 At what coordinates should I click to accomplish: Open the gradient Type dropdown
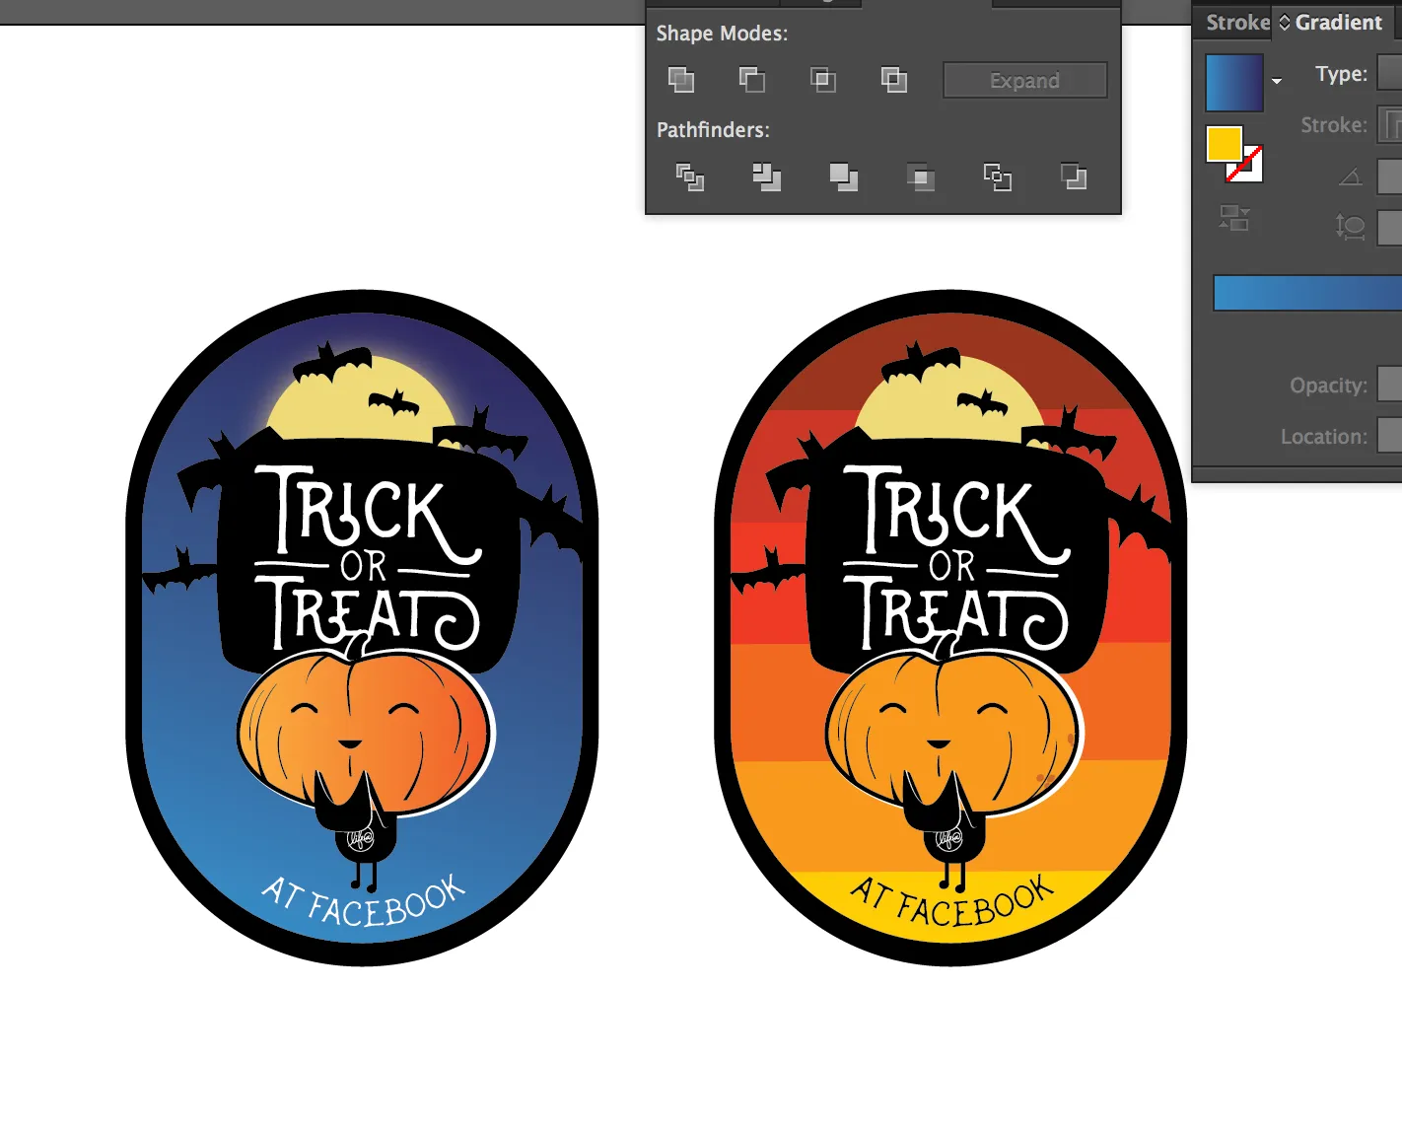(x=1389, y=73)
